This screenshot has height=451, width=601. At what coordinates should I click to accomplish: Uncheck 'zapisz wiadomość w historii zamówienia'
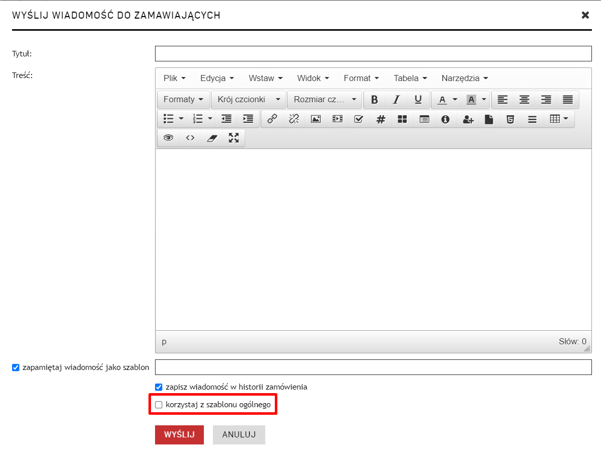(159, 387)
